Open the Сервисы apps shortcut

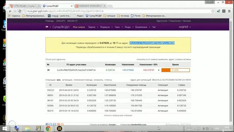(14, 16)
